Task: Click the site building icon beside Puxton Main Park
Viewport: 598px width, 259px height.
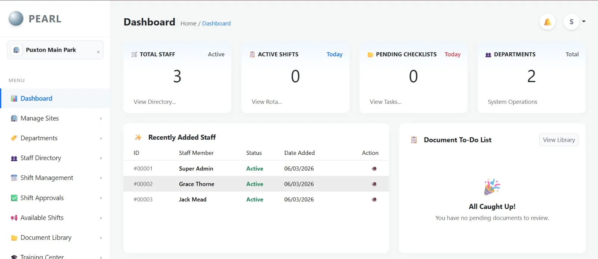Action: (16, 50)
